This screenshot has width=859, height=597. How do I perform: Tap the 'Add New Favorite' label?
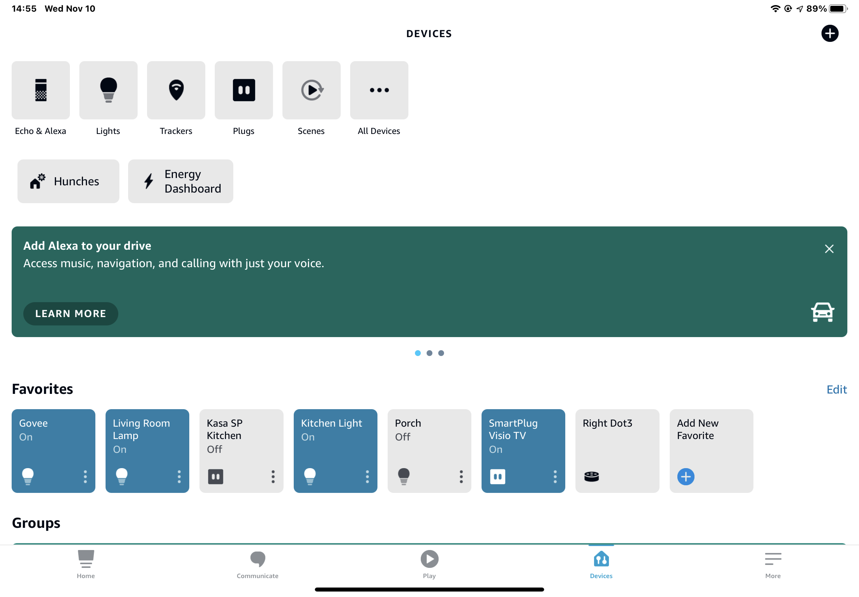pyautogui.click(x=697, y=430)
